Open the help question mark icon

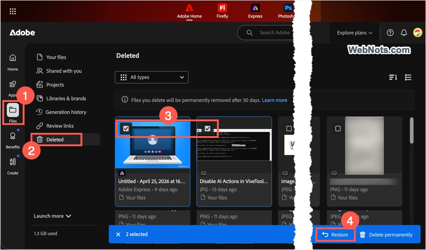(x=390, y=33)
